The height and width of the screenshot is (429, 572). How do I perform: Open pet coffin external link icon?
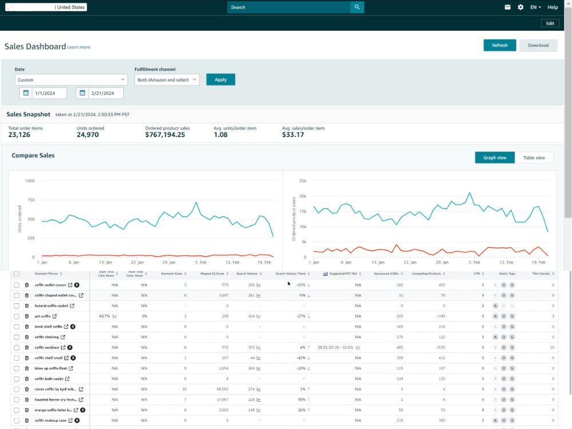point(54,316)
